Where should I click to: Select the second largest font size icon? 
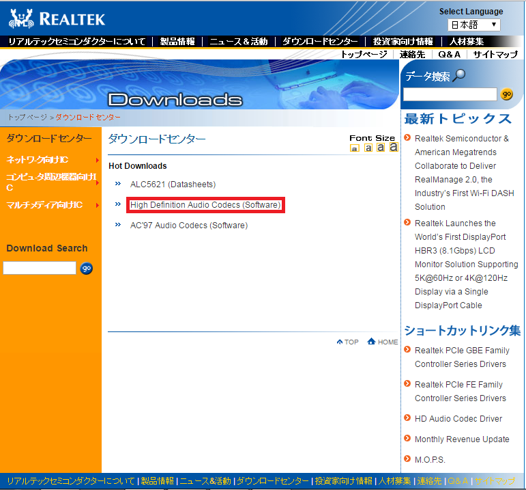pos(381,147)
